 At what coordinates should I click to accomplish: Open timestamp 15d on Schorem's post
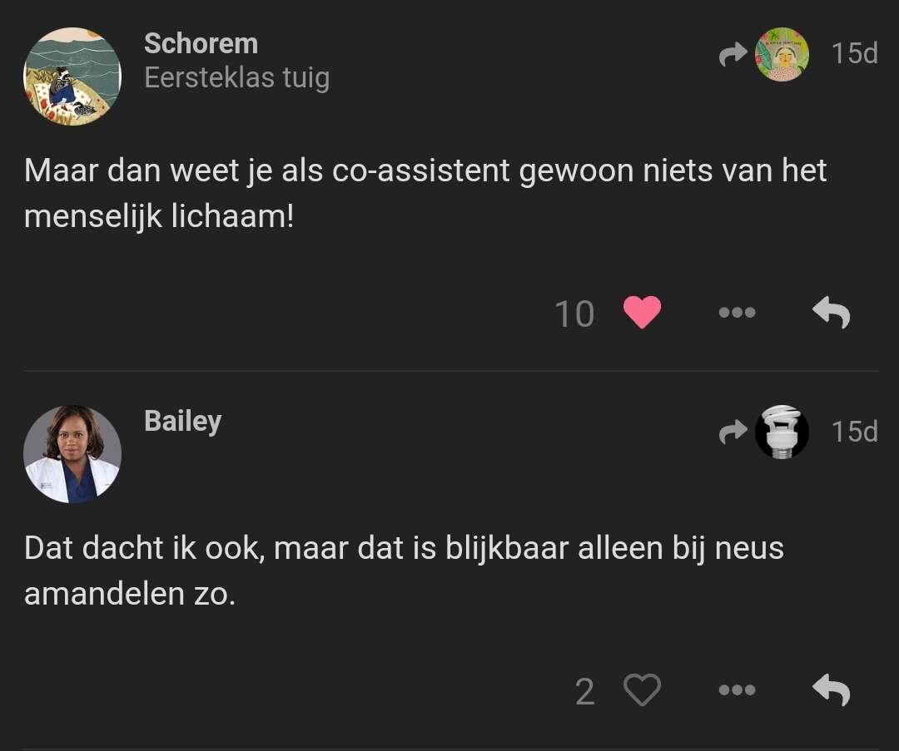pyautogui.click(x=854, y=53)
